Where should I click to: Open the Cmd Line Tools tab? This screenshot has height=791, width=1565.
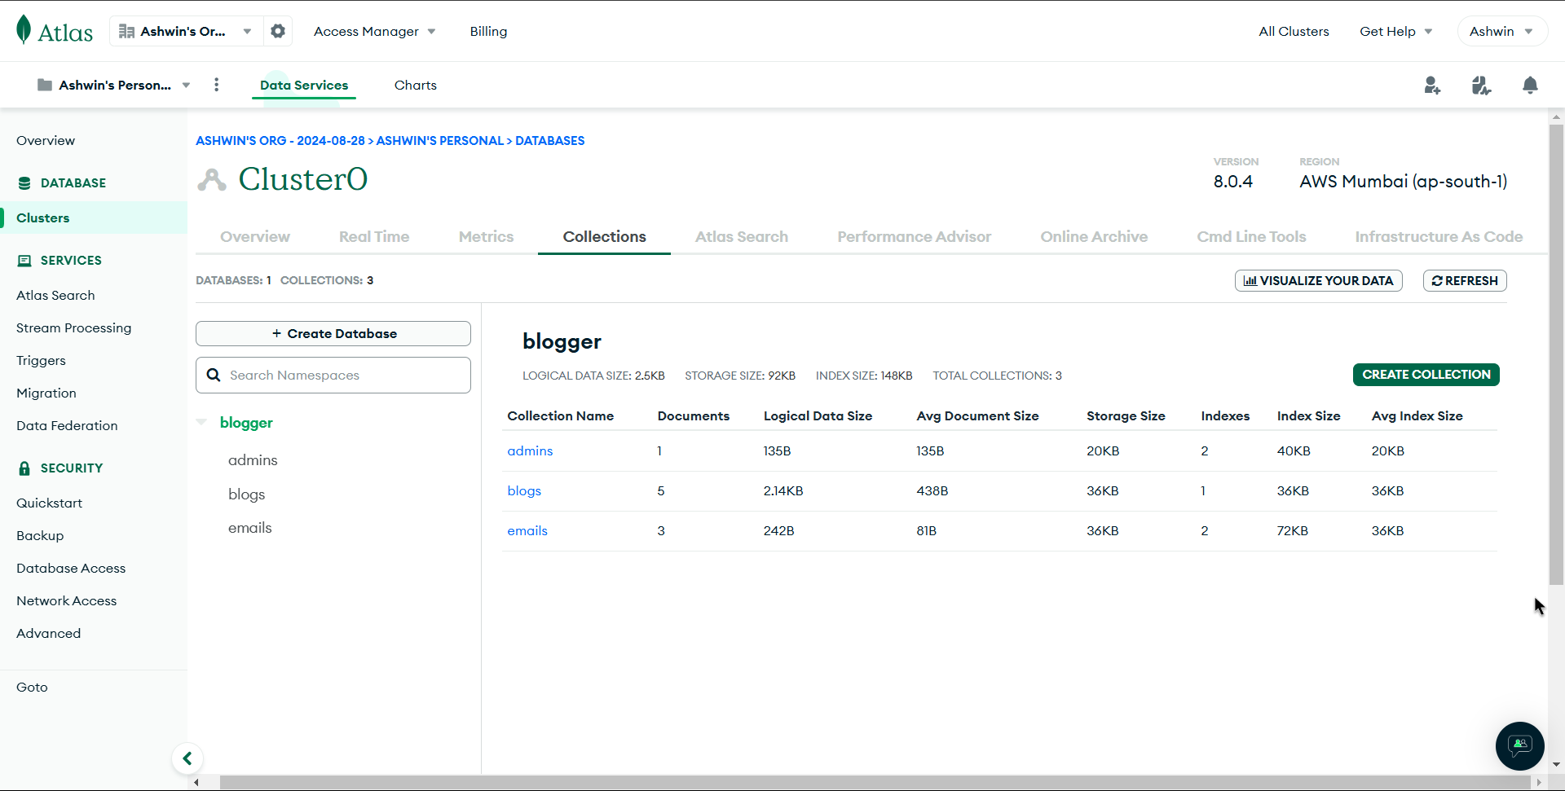click(1251, 236)
